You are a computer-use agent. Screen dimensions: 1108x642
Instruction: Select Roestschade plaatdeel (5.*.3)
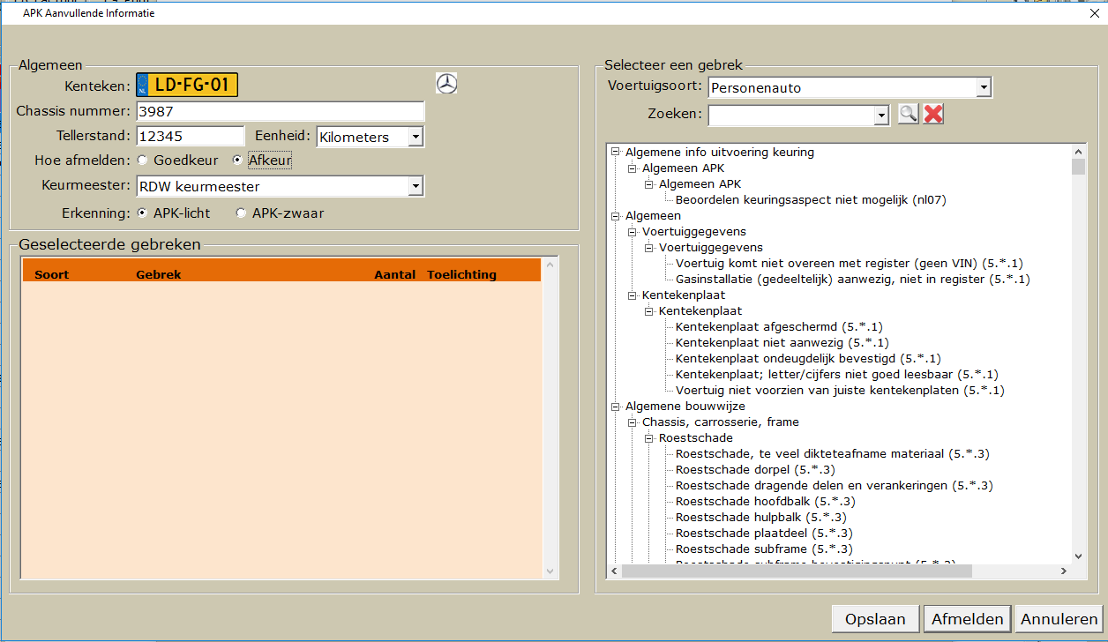click(764, 533)
